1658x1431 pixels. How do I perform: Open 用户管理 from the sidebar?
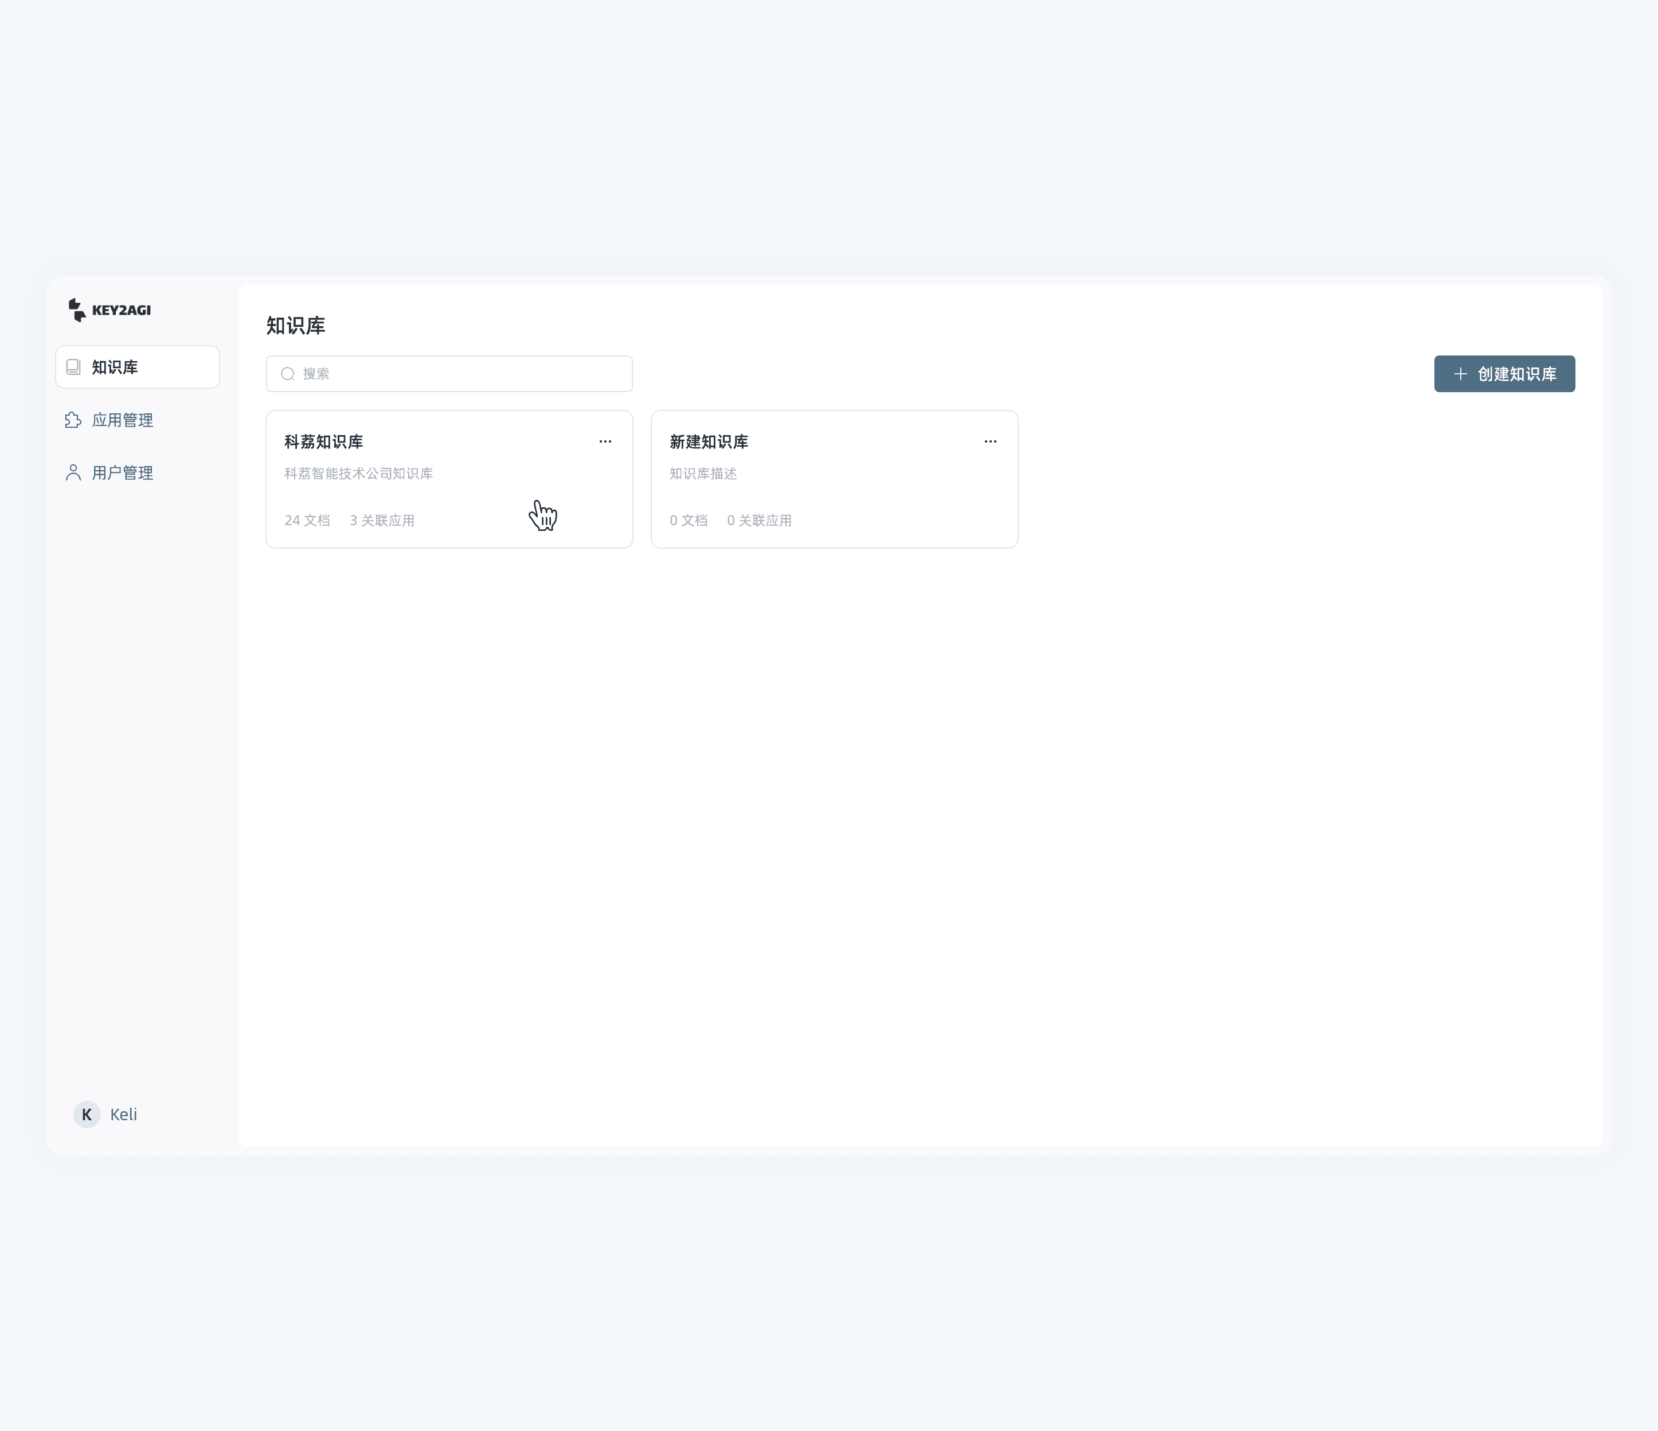pos(123,473)
